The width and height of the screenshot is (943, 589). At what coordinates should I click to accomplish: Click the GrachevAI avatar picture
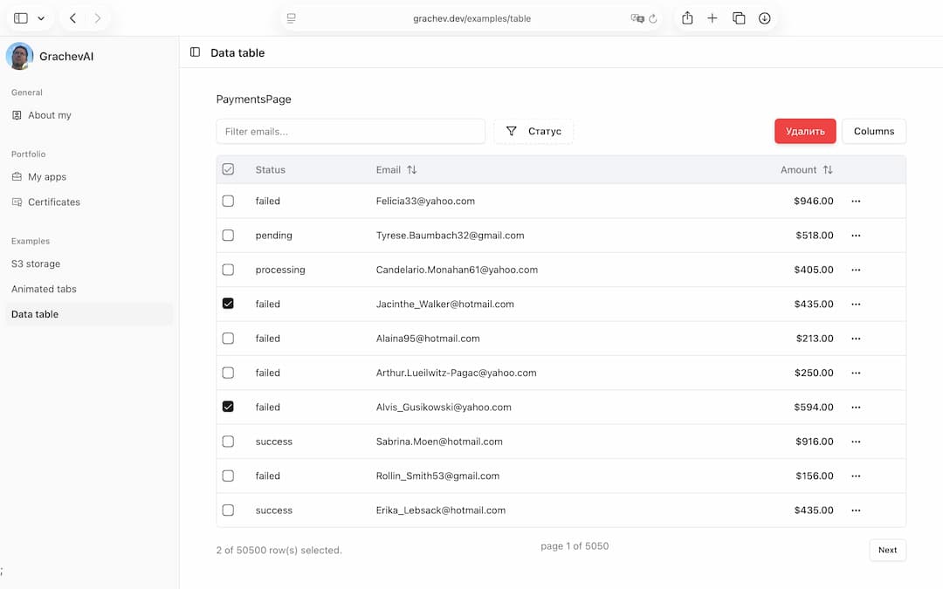coord(19,56)
